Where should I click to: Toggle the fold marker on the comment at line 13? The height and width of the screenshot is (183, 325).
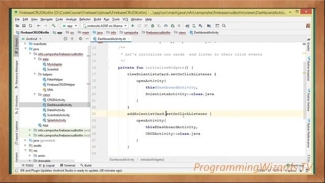[x=107, y=48]
